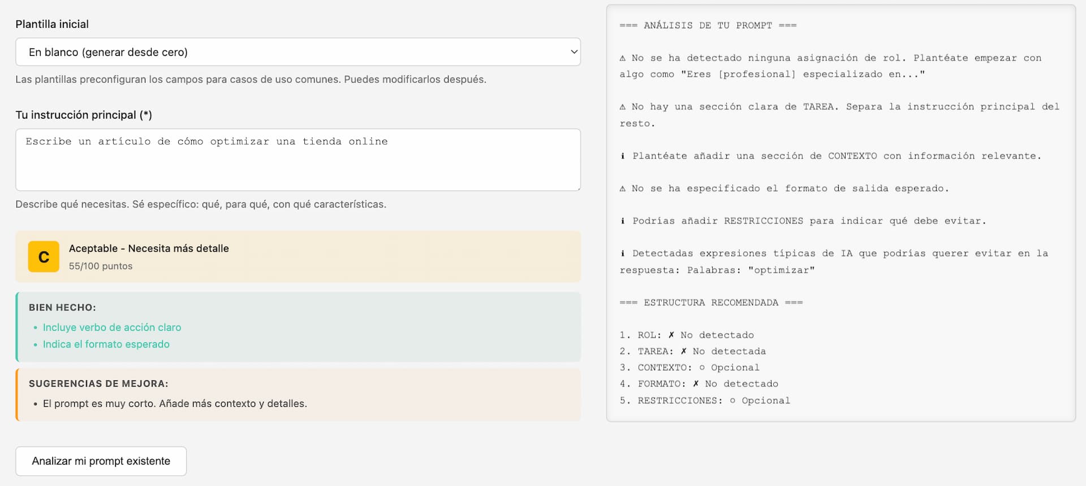
Task: Click the resize handle of the instruction textarea
Action: point(577,188)
